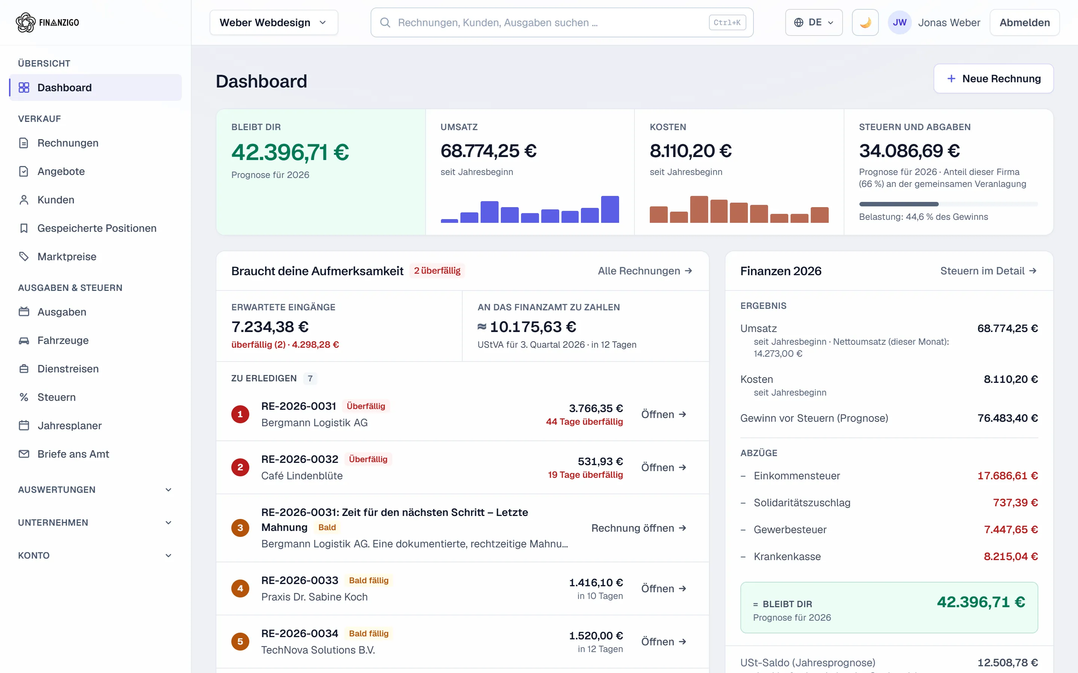The image size is (1078, 673).
Task: Click red badge 2 for Café Lindenblüte
Action: click(x=240, y=467)
